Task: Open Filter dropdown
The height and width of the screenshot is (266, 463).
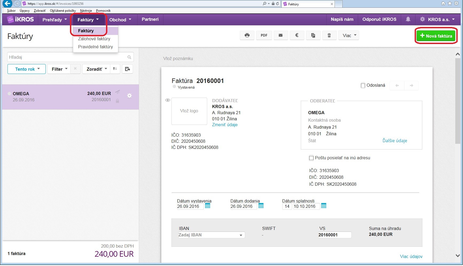Action: (59, 69)
